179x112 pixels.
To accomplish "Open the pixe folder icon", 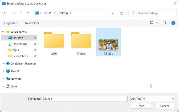I will coord(54,40).
